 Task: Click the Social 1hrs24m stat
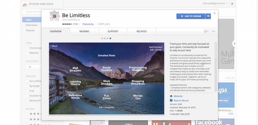(107, 69)
